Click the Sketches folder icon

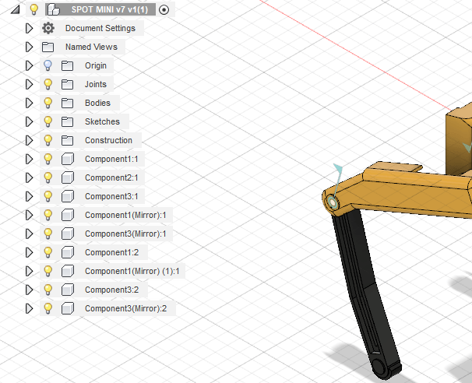(x=67, y=122)
